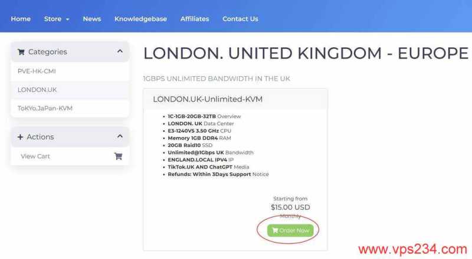The image size is (472, 259).
Task: Select the LONDON.UK category
Action: 70,90
